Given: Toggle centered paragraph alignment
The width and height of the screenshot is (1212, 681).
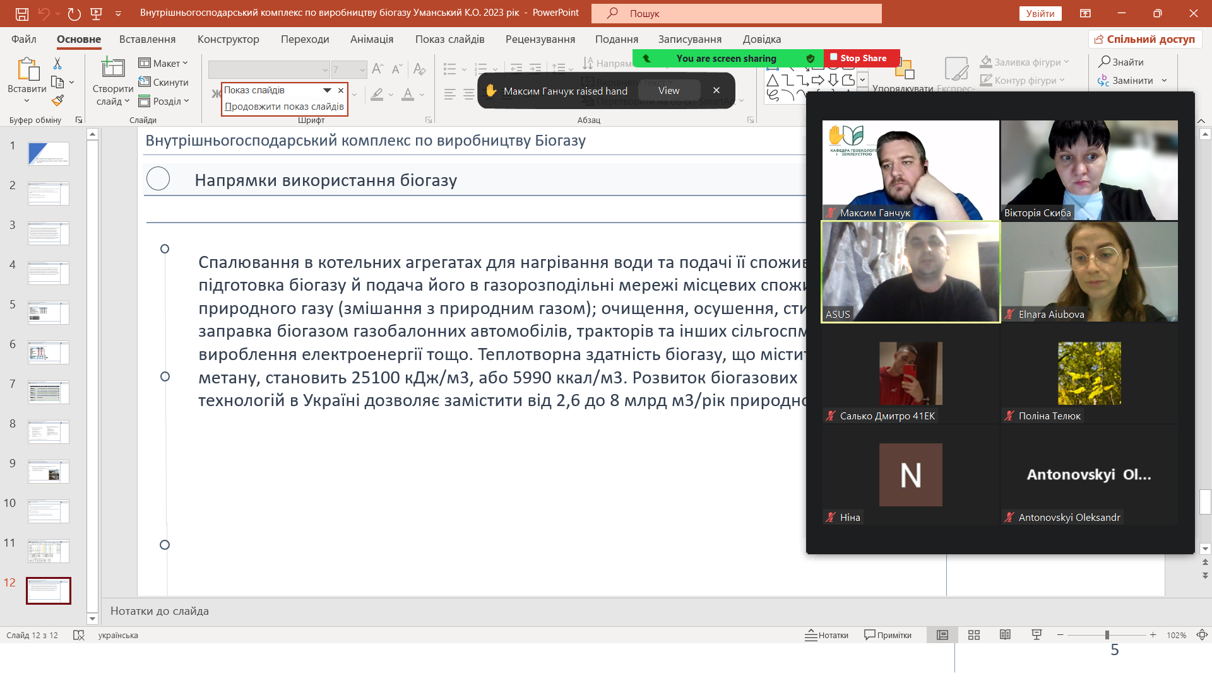Looking at the screenshot, I should [468, 94].
